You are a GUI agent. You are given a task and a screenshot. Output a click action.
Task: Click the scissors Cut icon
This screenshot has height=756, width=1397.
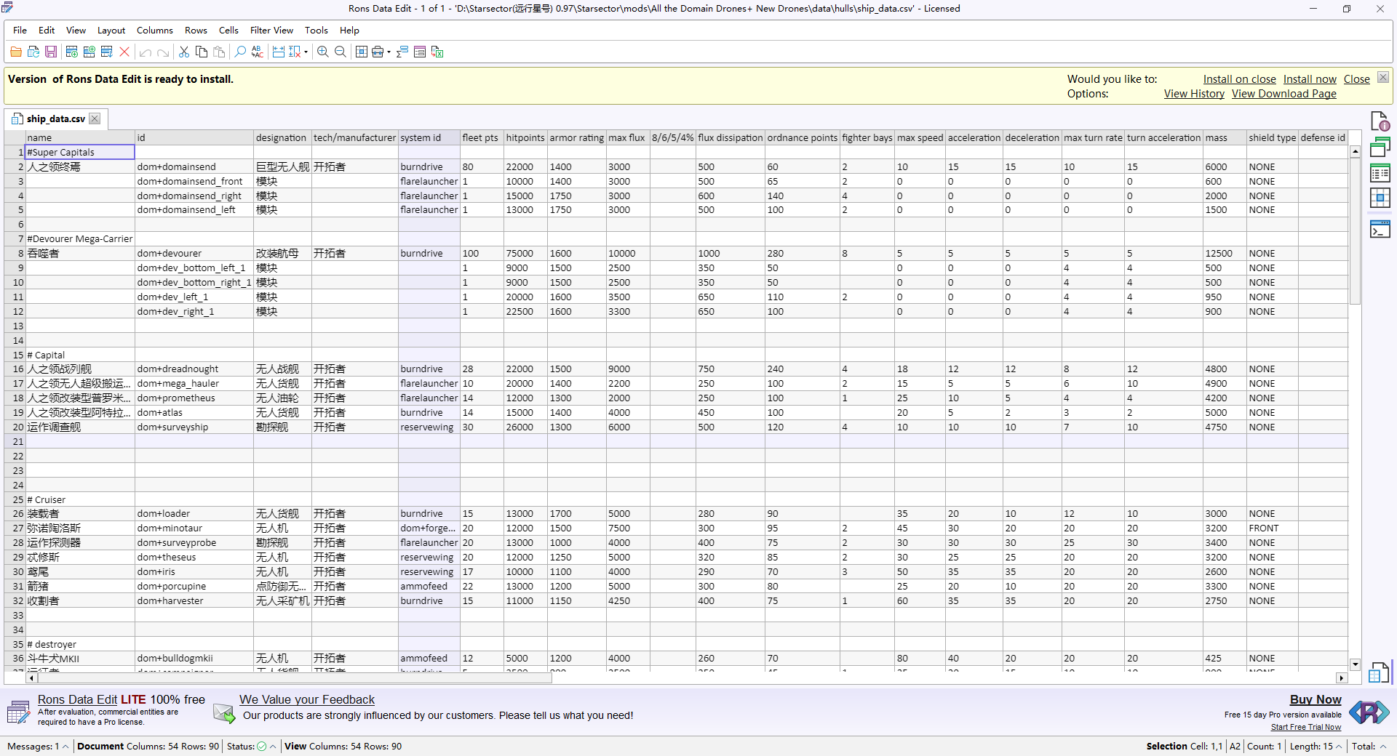coord(184,52)
